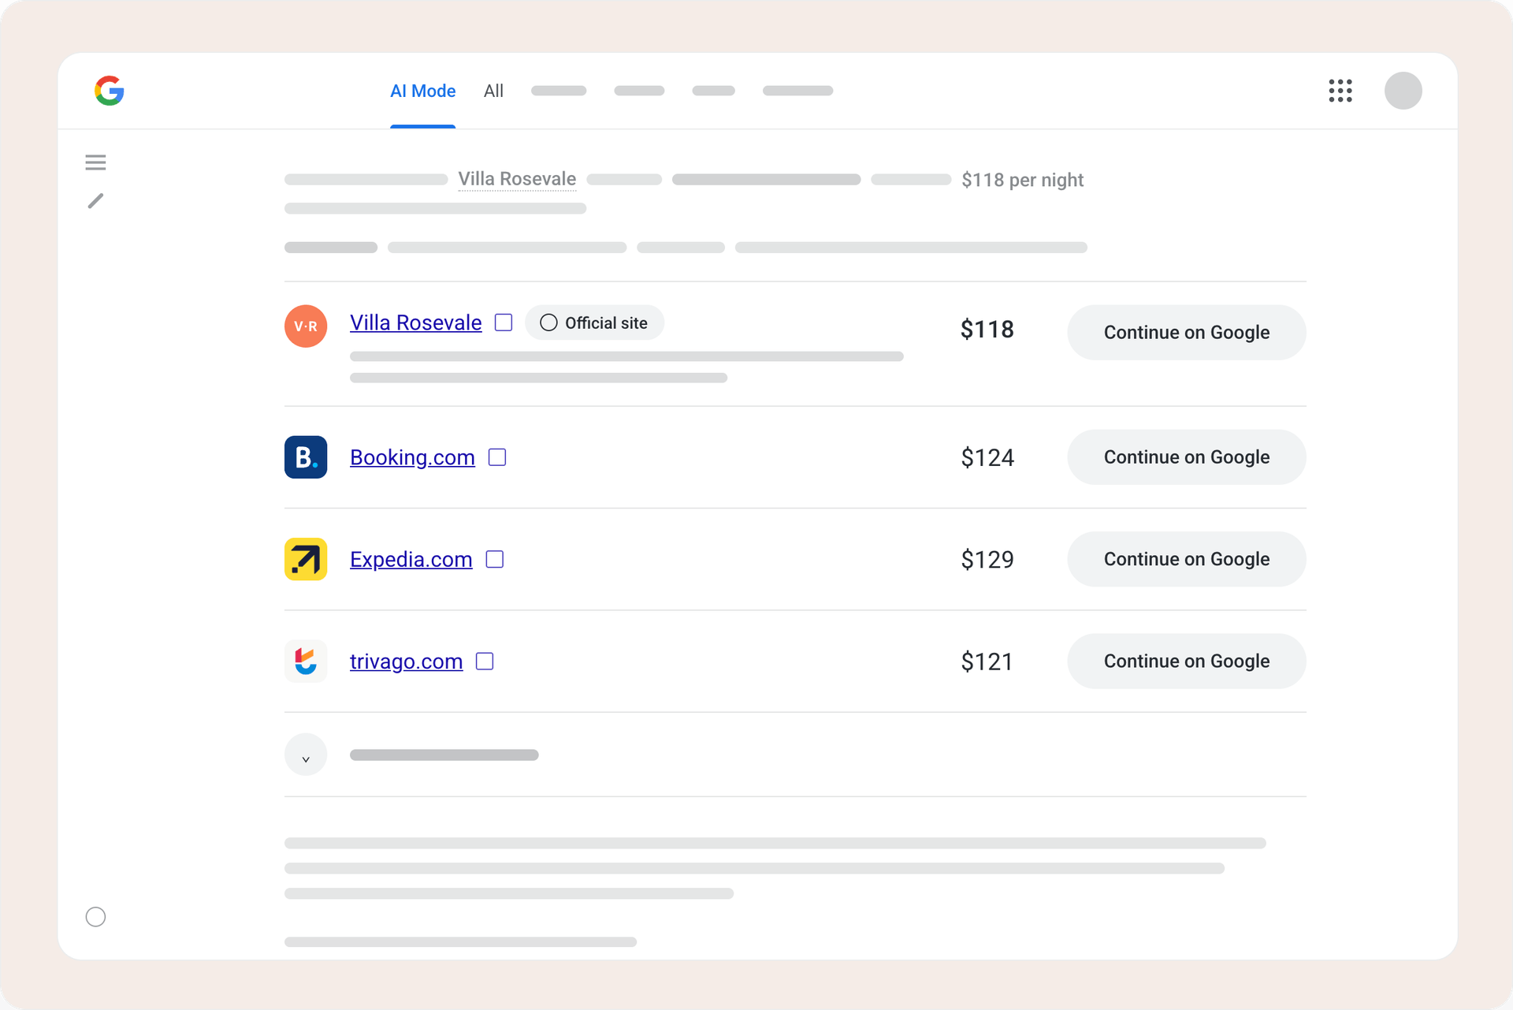Click the Booking.com B logo
The image size is (1513, 1010).
point(306,457)
